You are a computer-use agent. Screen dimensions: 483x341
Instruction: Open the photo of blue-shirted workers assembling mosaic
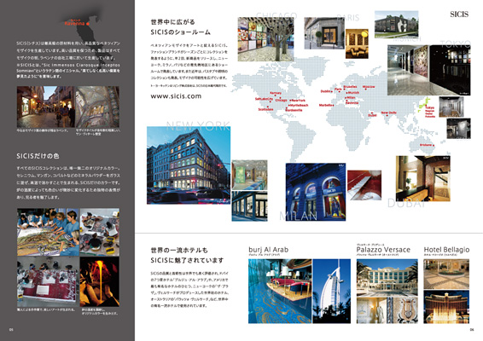point(48,232)
